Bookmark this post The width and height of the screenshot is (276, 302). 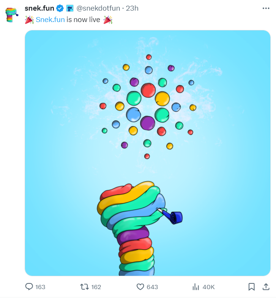point(251,287)
